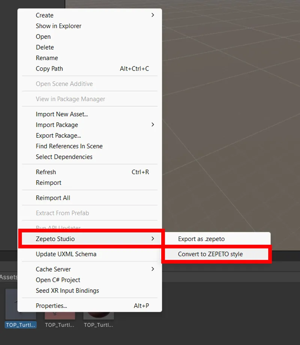Choose "Import New Asset..."
This screenshot has height=345, width=300.
[61, 114]
